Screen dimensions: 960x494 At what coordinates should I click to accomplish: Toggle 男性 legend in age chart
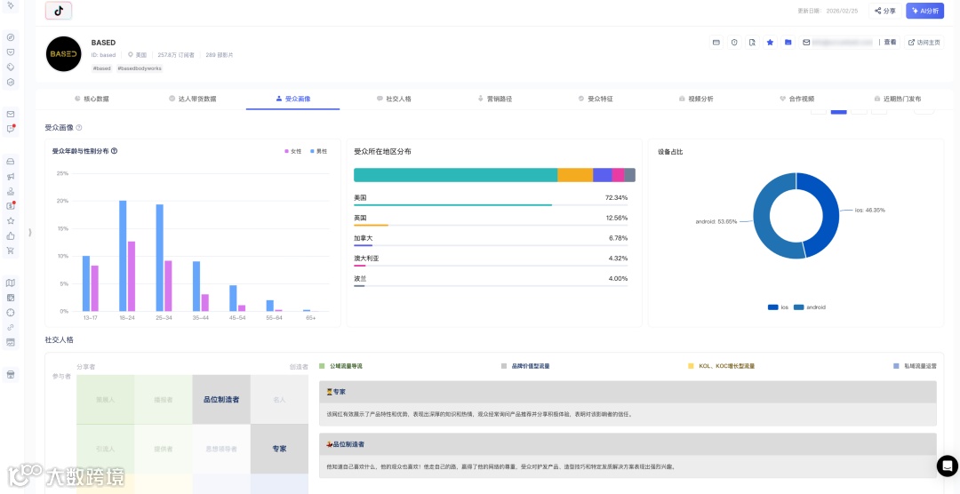click(x=319, y=150)
